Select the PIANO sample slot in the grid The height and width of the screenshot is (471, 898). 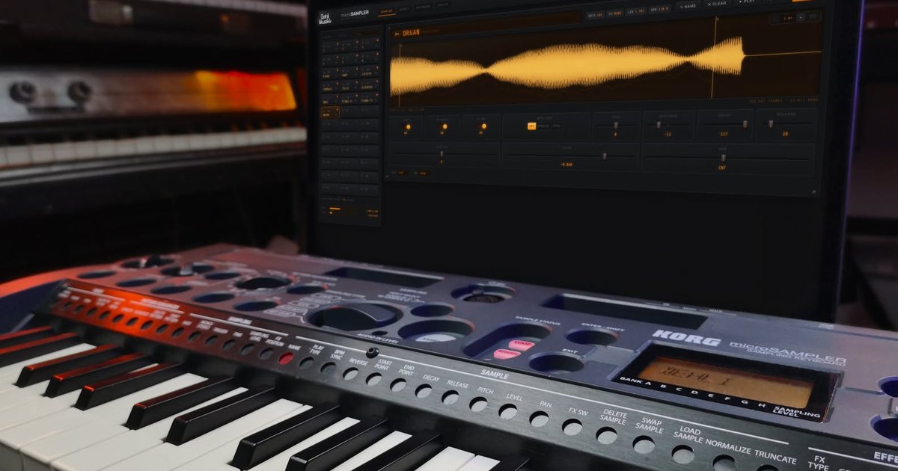click(330, 73)
